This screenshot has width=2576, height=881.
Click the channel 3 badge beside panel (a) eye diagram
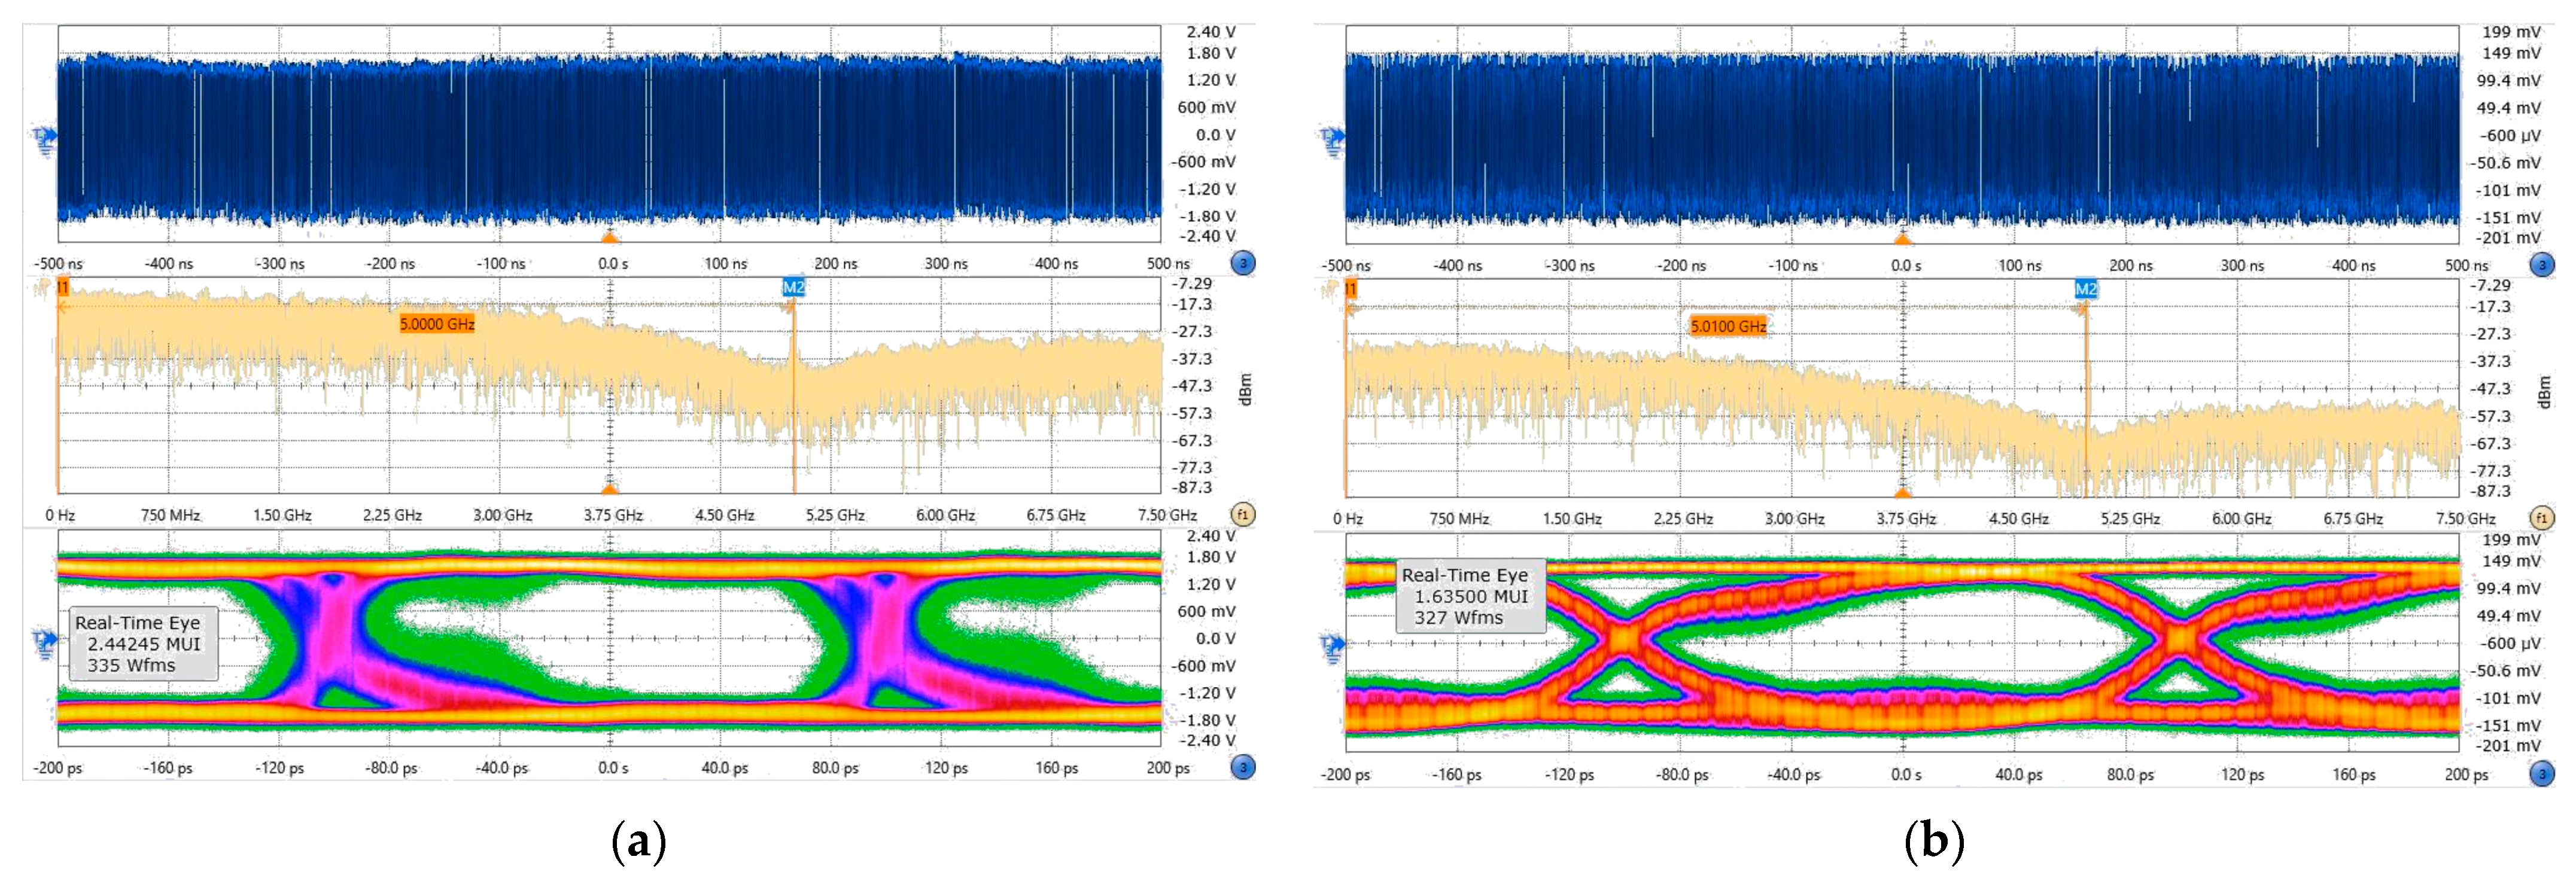[x=1243, y=767]
